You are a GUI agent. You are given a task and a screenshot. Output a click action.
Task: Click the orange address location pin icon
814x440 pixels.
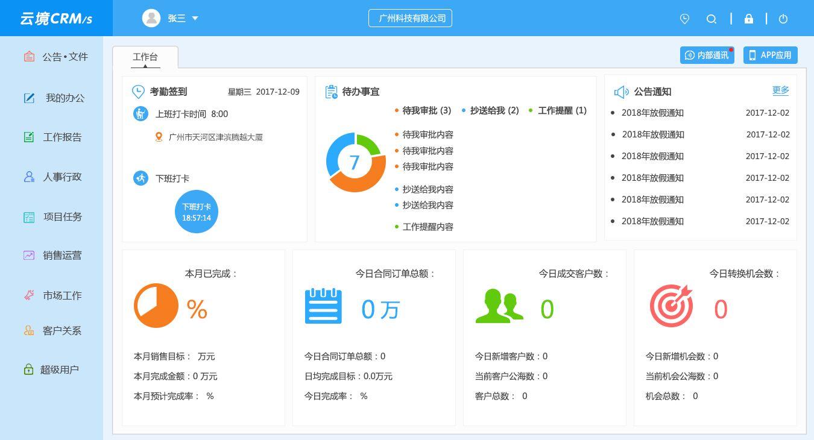coord(159,137)
